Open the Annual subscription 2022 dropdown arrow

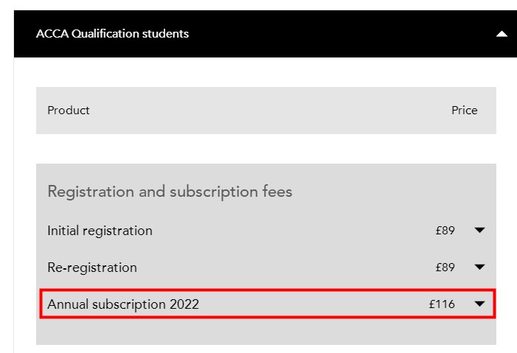coord(479,304)
